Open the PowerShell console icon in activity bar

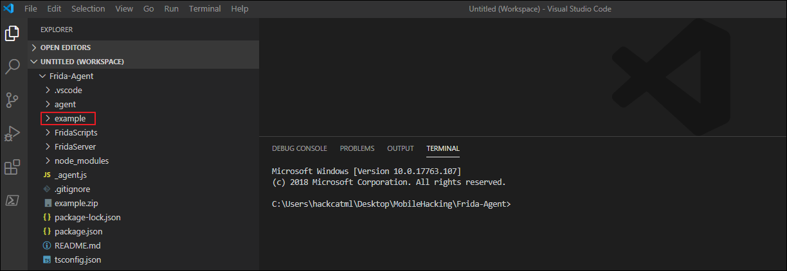pyautogui.click(x=12, y=200)
